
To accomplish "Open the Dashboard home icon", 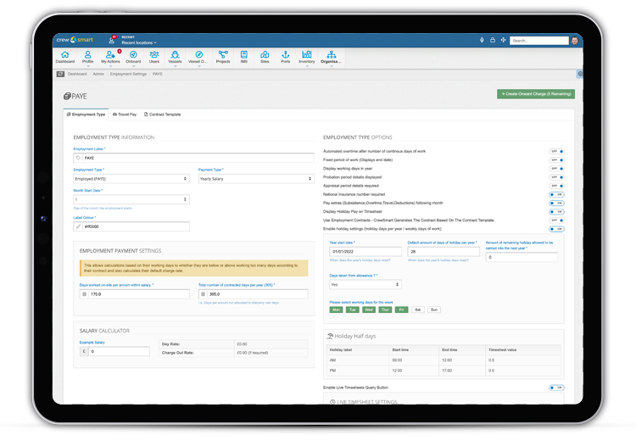I will (x=65, y=56).
